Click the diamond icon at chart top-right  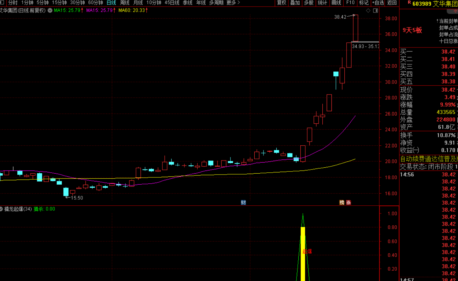[368, 11]
